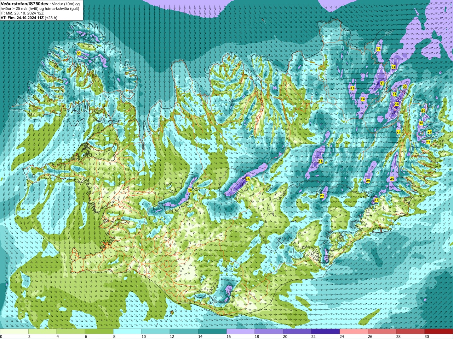Select the yellow gust label 36

tap(397, 104)
